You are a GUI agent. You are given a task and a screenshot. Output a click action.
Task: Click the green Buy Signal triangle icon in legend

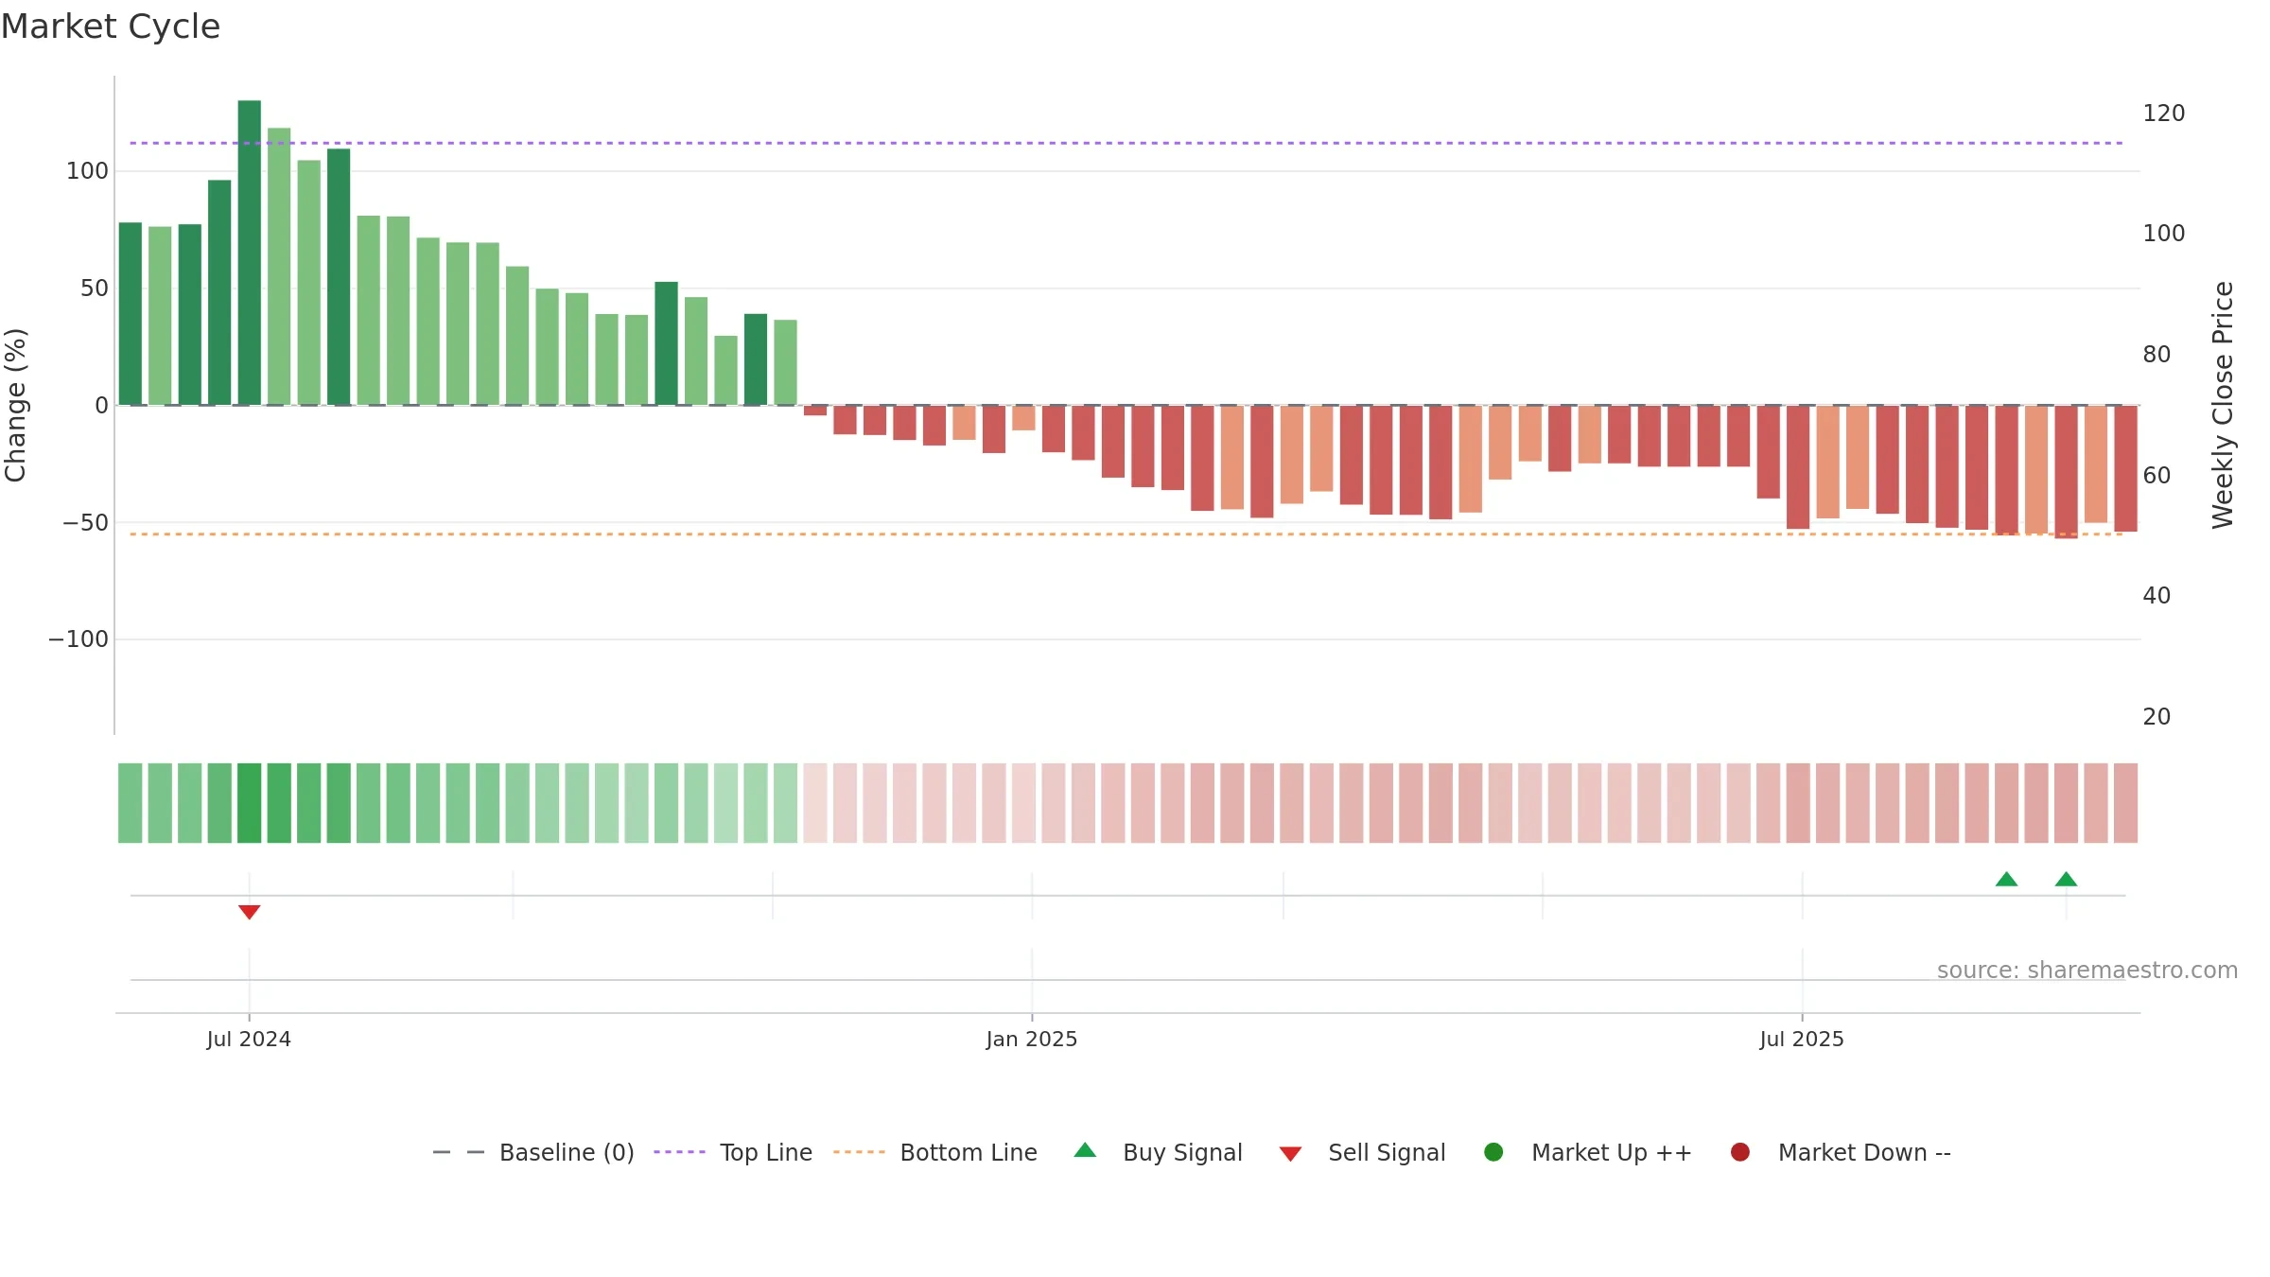click(1086, 1150)
